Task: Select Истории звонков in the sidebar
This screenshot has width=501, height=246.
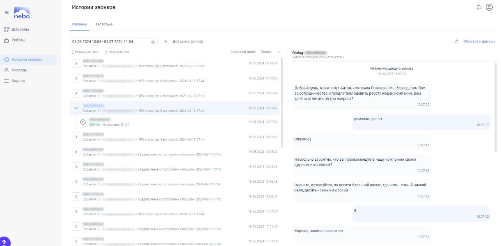Action: coord(29,59)
